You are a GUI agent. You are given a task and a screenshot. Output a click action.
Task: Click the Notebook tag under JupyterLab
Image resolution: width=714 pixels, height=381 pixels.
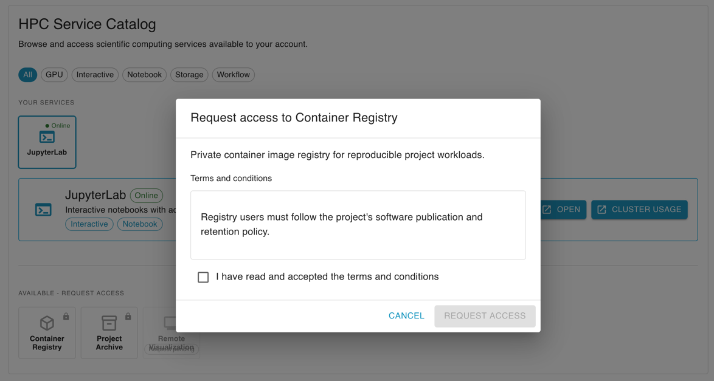point(140,224)
